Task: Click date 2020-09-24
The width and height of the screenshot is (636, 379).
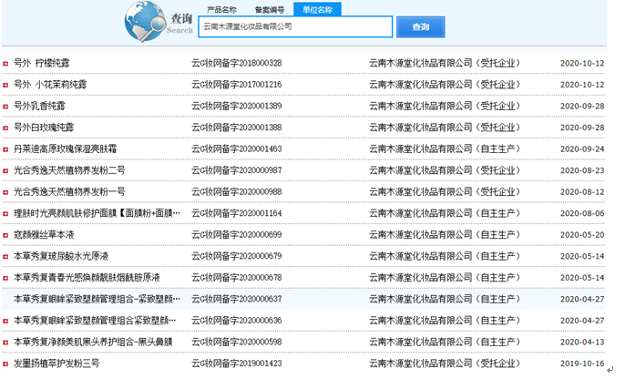Action: pos(582,149)
